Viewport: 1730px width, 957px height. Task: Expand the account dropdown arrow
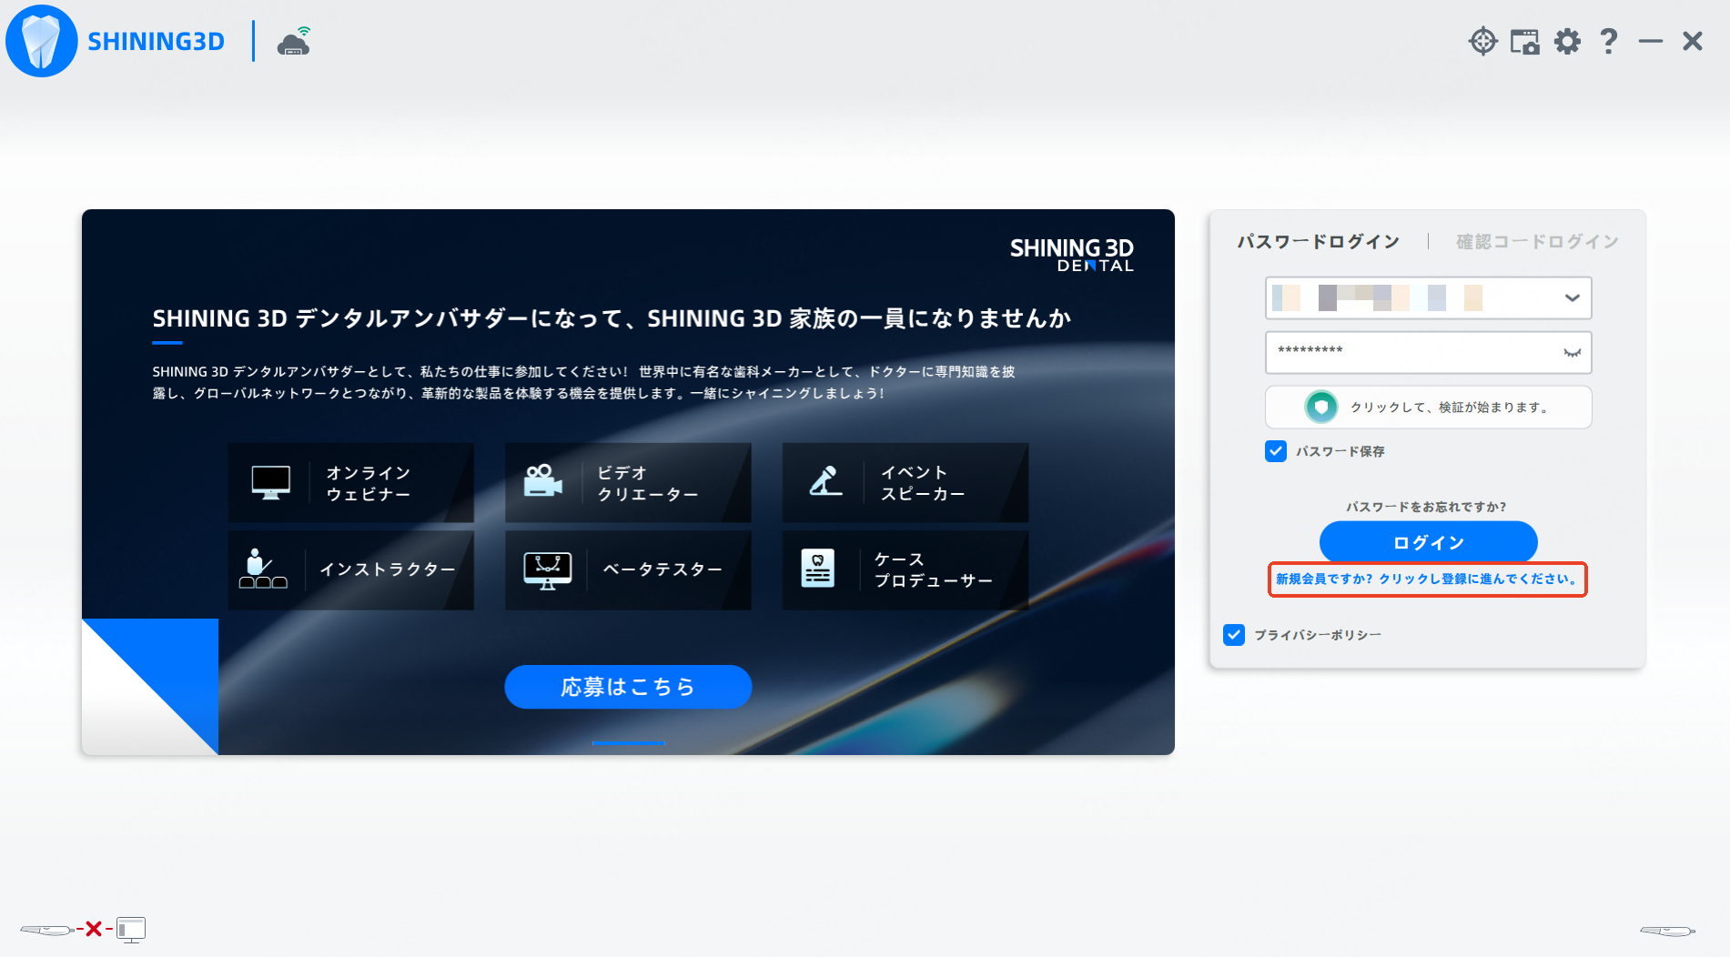tap(1572, 297)
